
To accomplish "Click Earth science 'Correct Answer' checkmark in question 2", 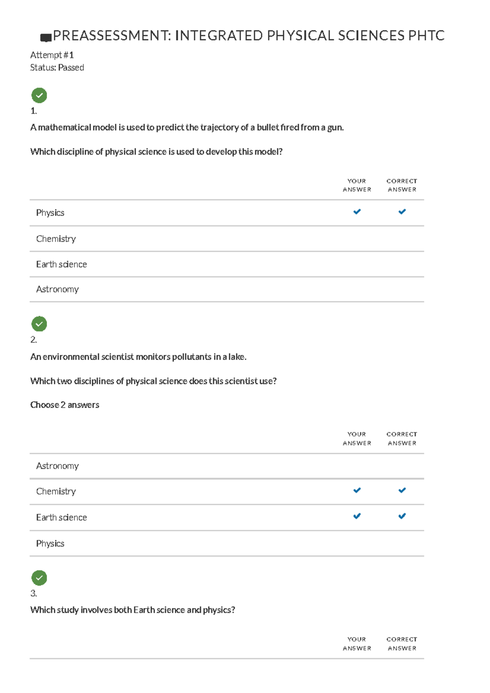I will (x=402, y=516).
